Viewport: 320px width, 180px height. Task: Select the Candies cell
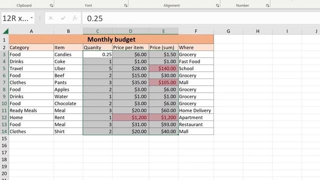(x=68, y=54)
